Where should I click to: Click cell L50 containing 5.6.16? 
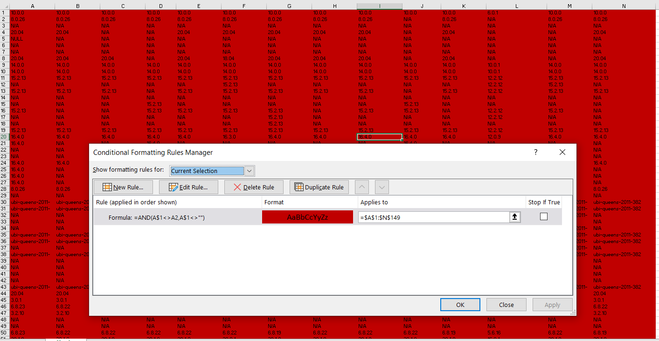516,333
